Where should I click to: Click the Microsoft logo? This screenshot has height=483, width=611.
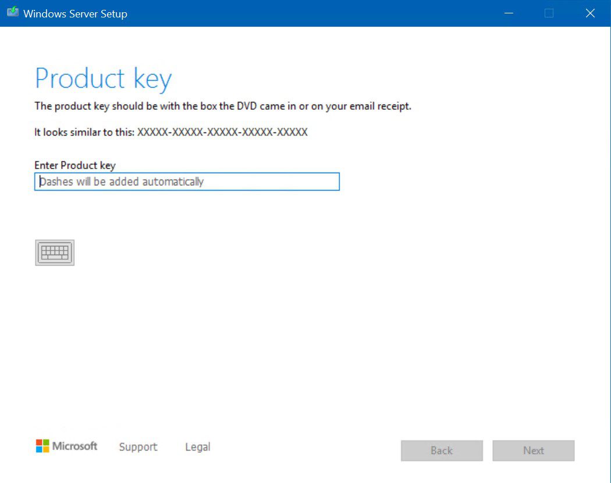66,446
